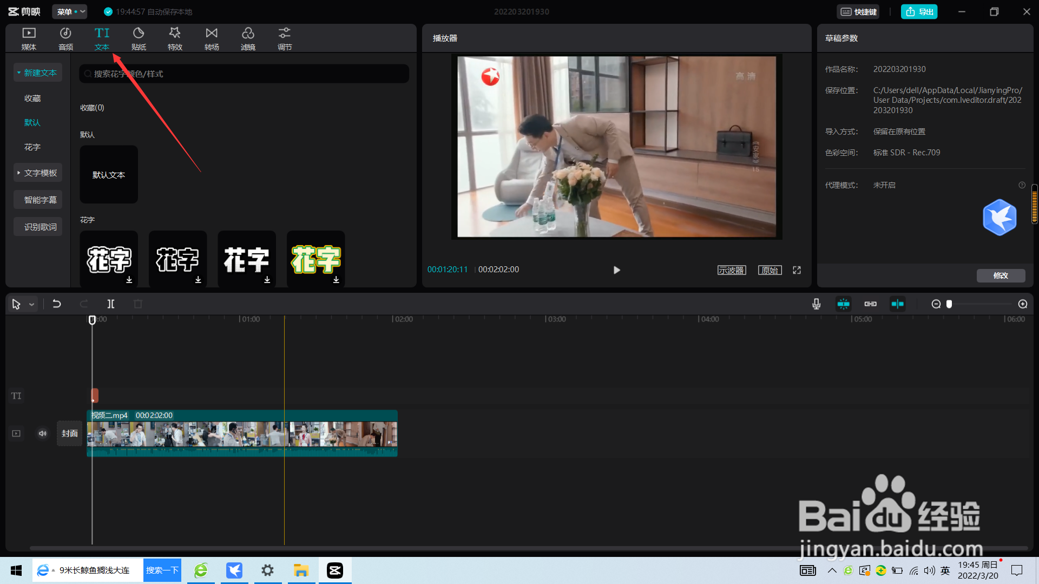The height and width of the screenshot is (584, 1039).
Task: Select the yellow-green 花字 style thumbnail
Action: (x=316, y=259)
